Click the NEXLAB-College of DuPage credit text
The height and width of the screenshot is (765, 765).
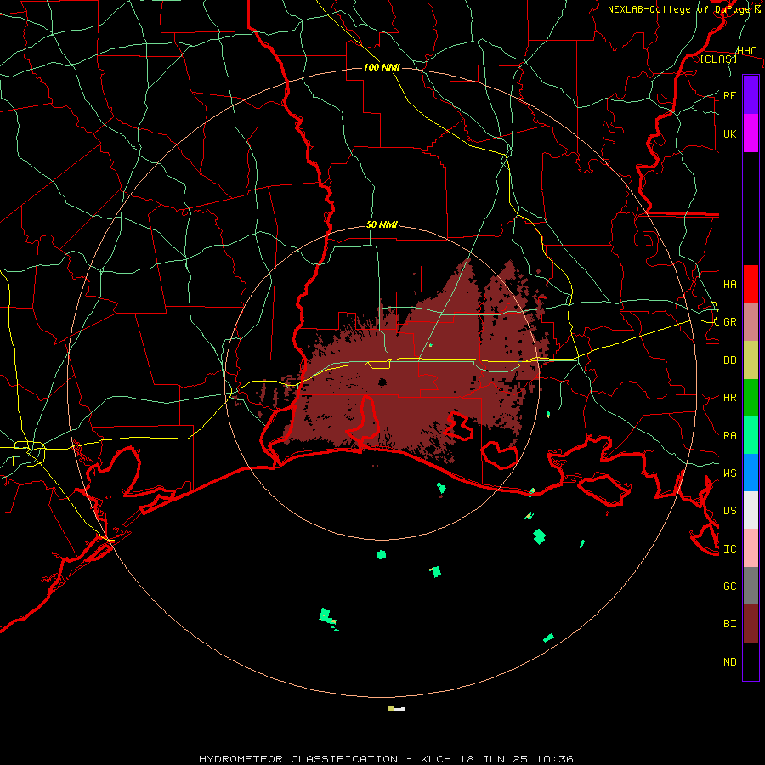pos(680,9)
